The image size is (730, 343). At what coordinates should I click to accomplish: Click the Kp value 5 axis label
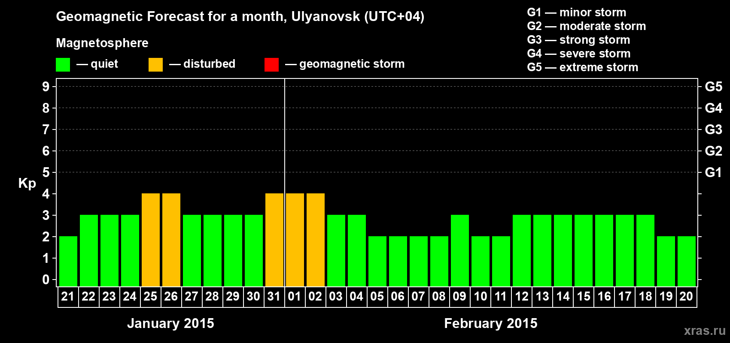coord(46,172)
